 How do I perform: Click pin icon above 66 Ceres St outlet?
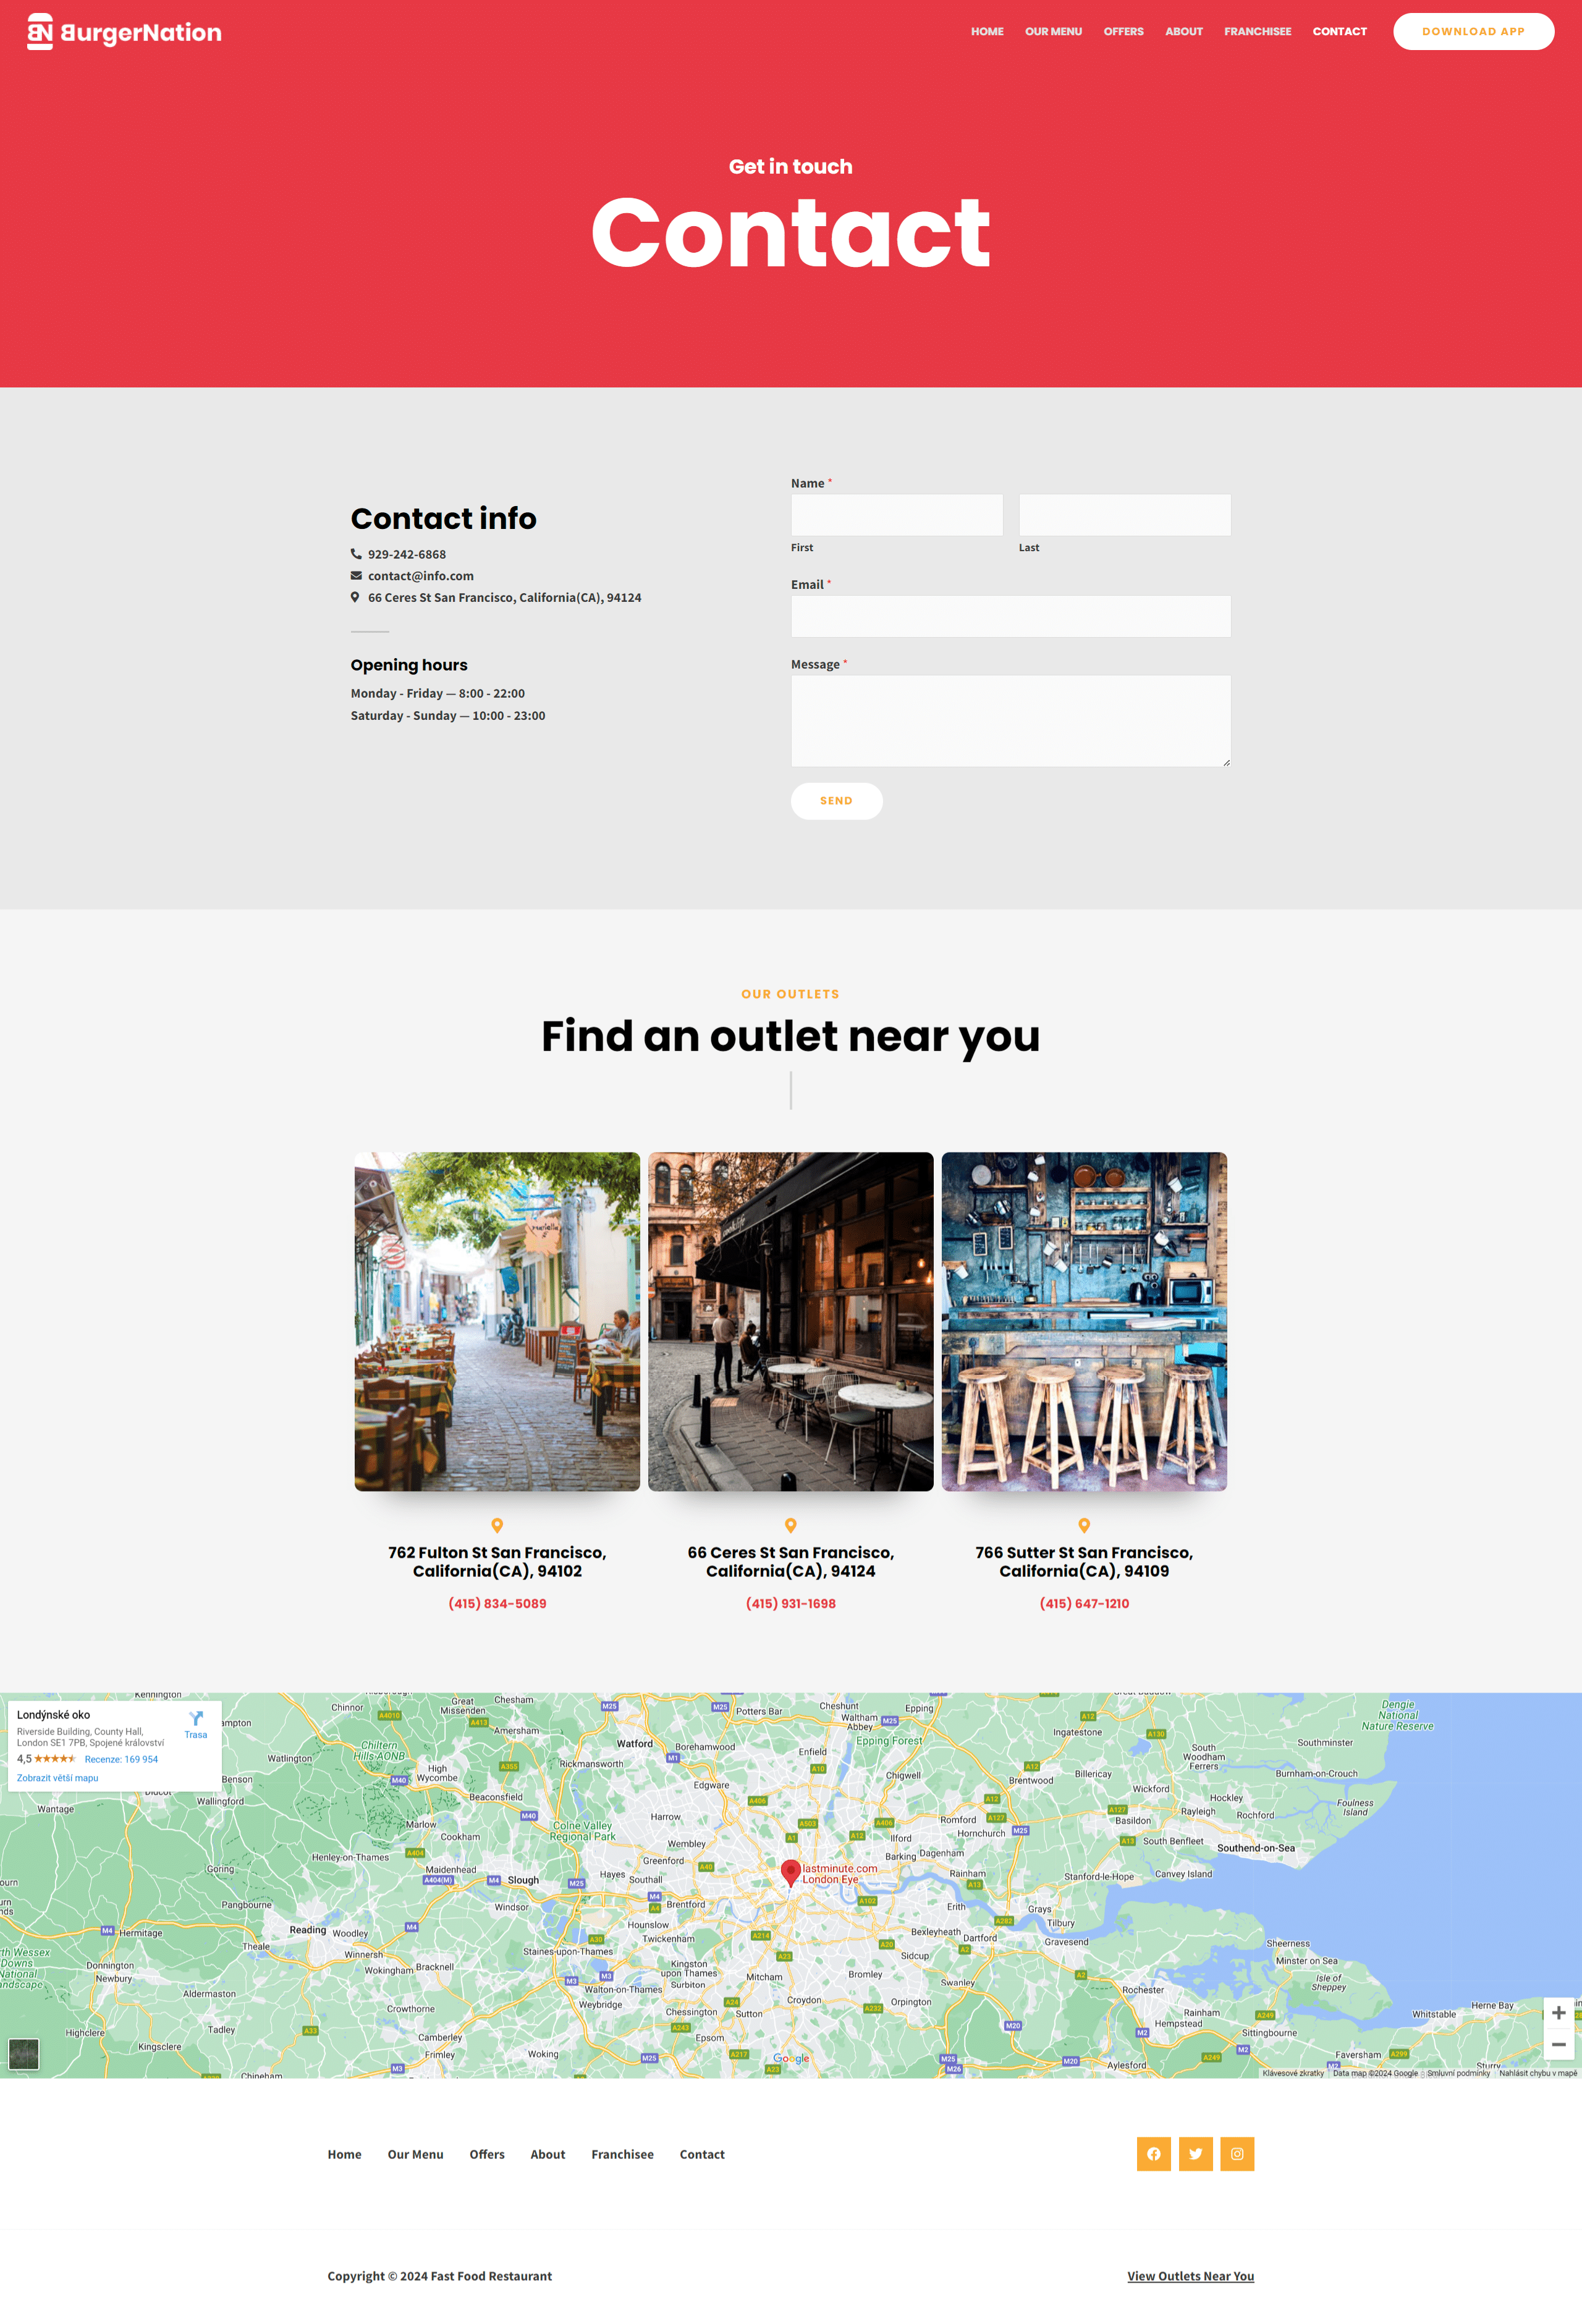point(791,1525)
